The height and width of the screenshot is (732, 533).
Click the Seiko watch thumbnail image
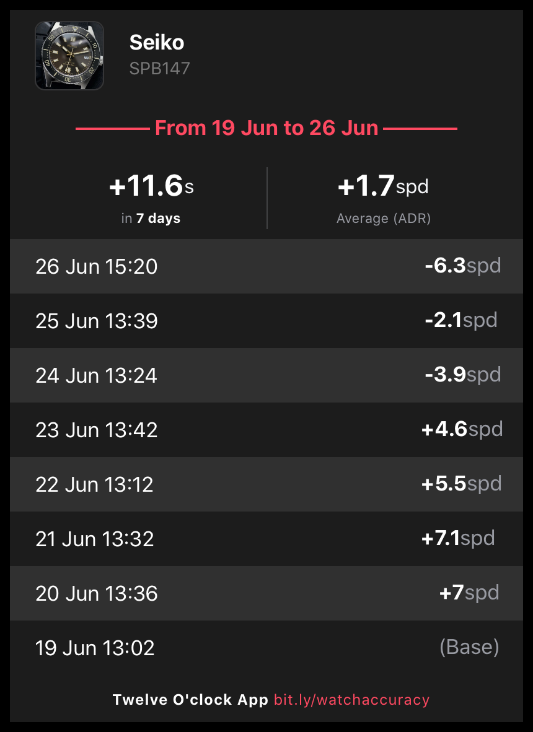[x=69, y=56]
